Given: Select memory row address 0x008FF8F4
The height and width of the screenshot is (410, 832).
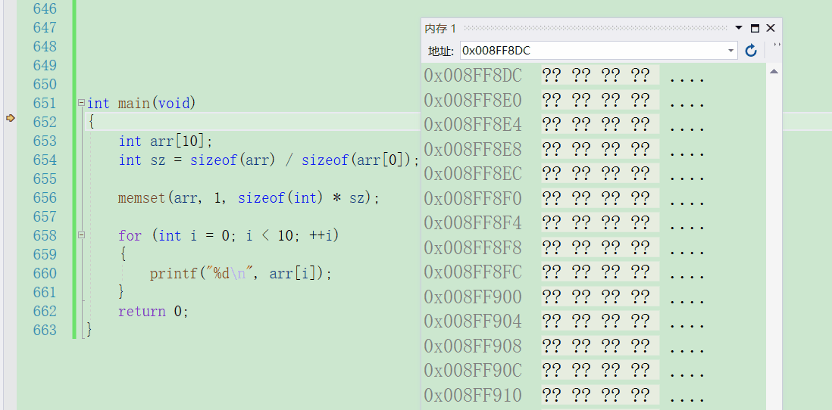Looking at the screenshot, I should click(x=473, y=223).
